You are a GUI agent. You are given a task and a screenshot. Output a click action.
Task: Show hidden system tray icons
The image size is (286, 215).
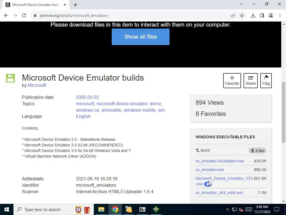tap(227, 209)
